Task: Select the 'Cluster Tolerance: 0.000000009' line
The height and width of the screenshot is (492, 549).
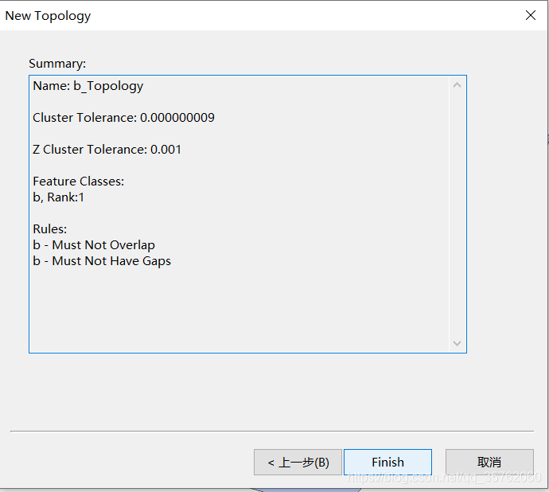Action: tap(123, 118)
